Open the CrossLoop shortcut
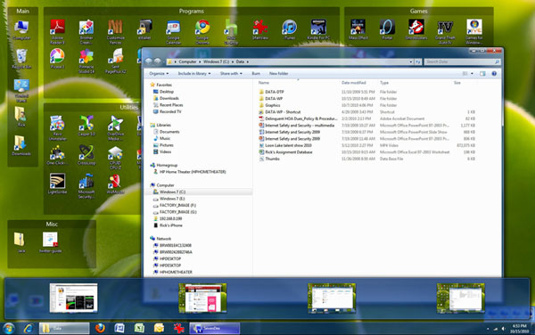Screen dimensions: 535x335 coord(86,155)
